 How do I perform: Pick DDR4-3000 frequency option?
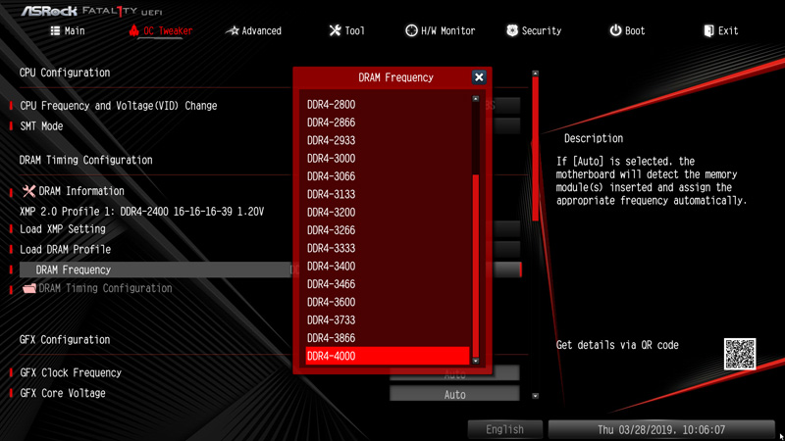point(388,159)
